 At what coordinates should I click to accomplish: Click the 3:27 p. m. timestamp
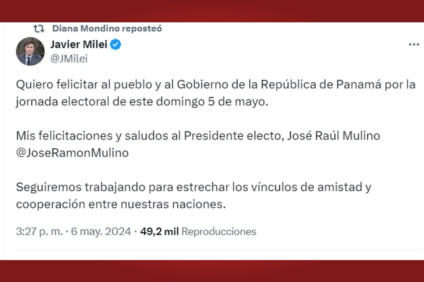[x=39, y=231]
